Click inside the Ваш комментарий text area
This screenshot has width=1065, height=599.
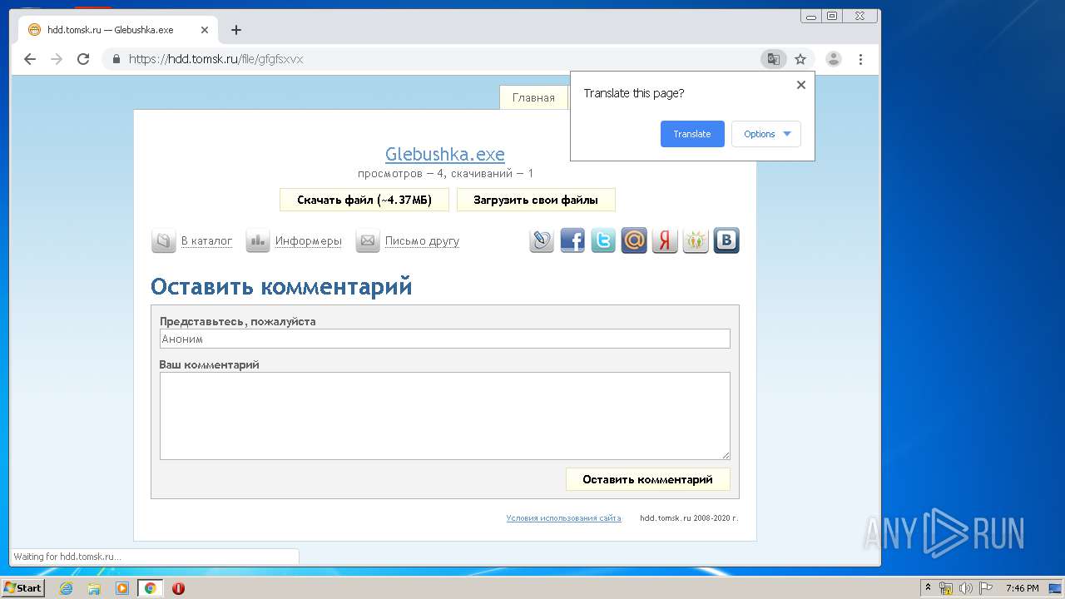point(445,416)
